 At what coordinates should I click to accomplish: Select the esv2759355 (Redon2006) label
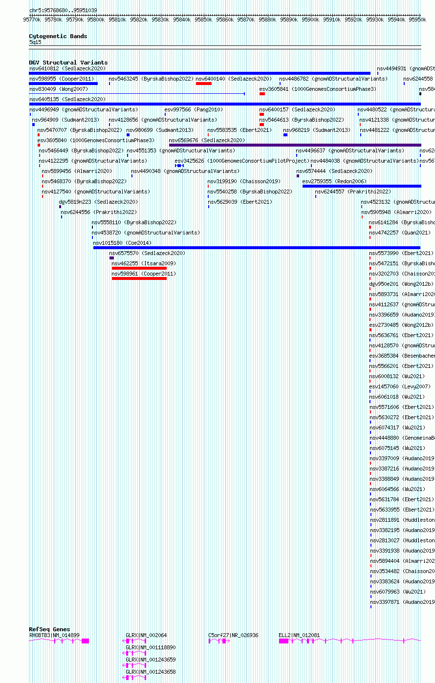click(x=334, y=181)
